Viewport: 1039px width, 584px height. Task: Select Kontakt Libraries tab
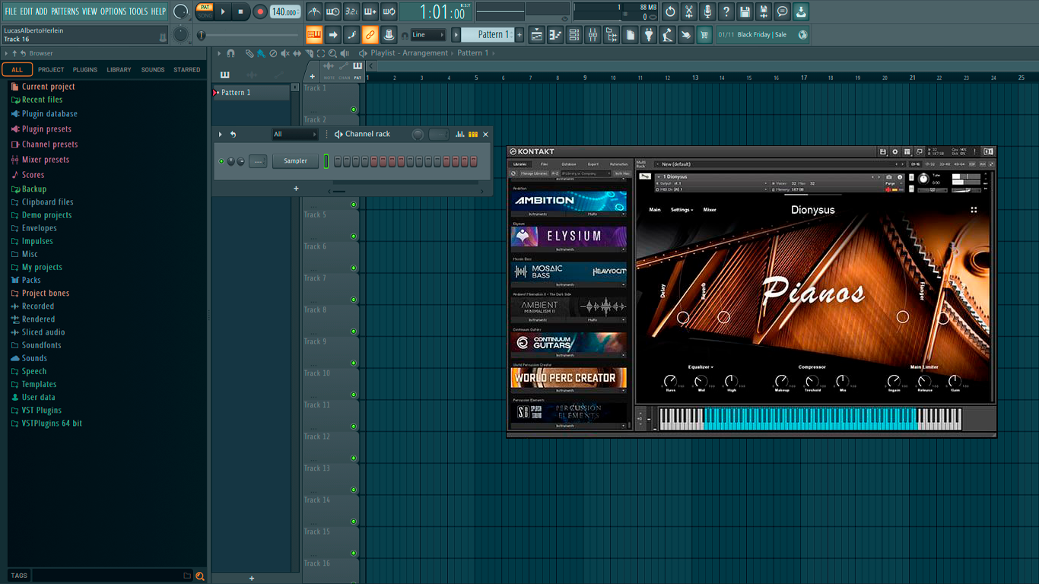click(520, 164)
